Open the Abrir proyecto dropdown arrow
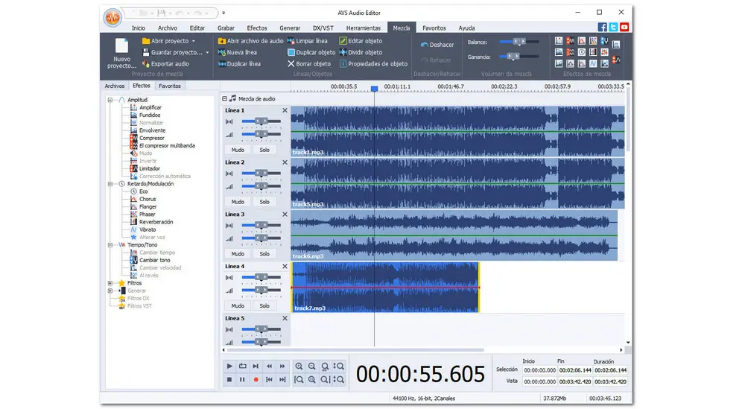Viewport: 745px width, 409px height. tap(194, 41)
